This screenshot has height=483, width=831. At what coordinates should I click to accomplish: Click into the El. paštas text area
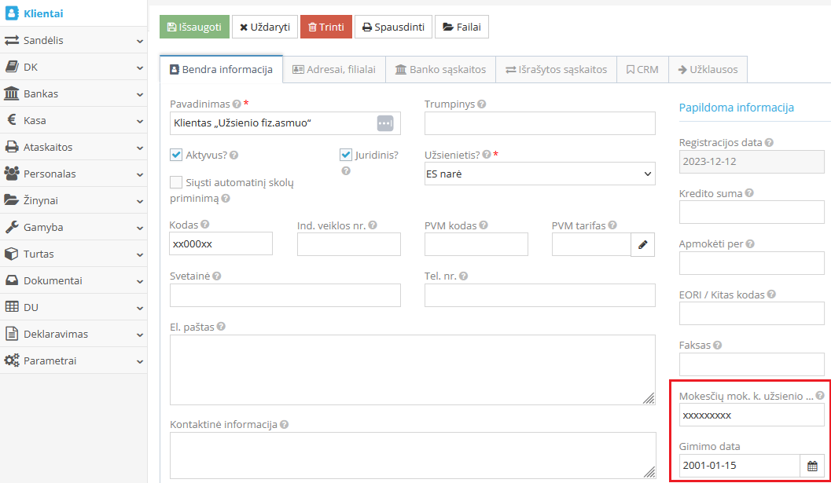pos(412,370)
